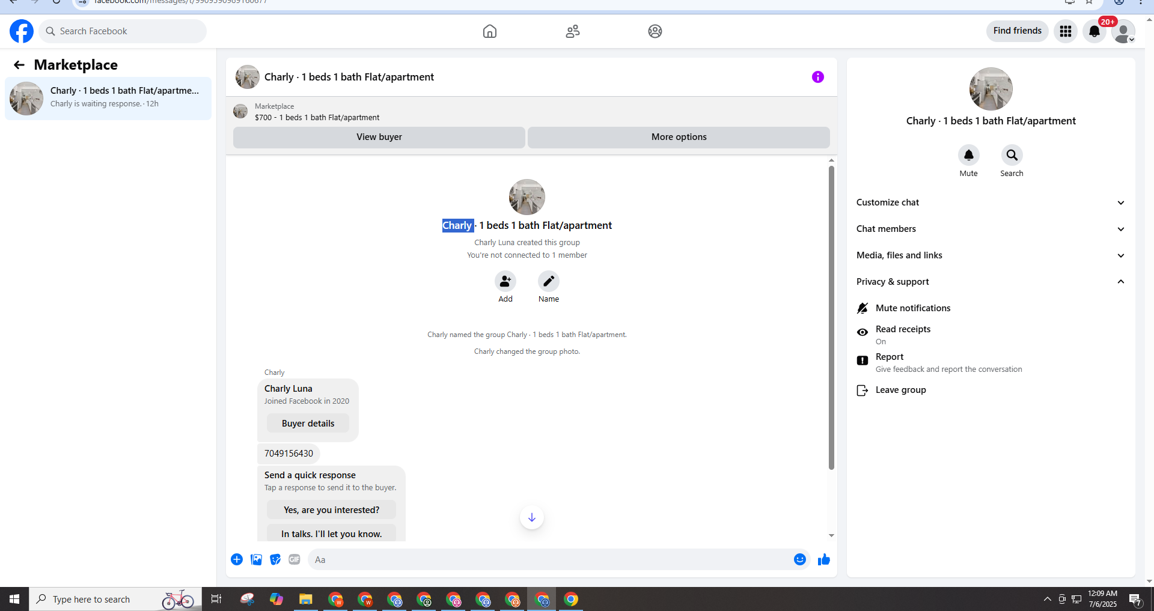Image resolution: width=1154 pixels, height=611 pixels.
Task: Choose a GIF using the GIF icon
Action: coord(295,559)
